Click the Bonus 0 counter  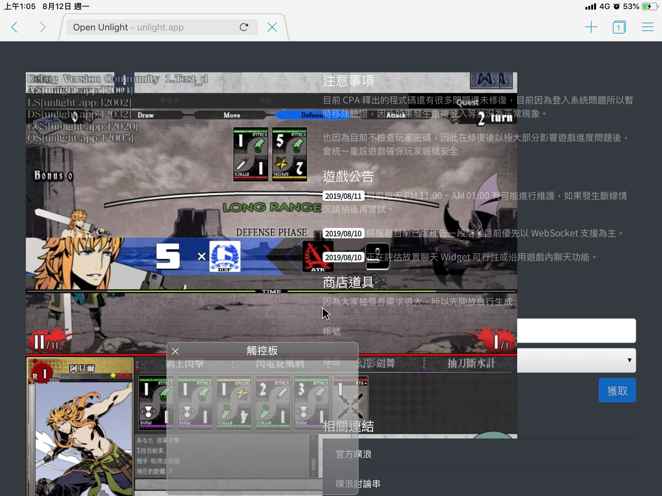coord(53,175)
